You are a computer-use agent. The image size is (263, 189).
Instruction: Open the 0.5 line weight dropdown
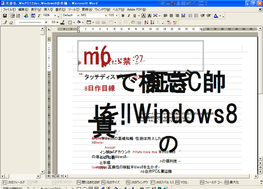coord(57,22)
